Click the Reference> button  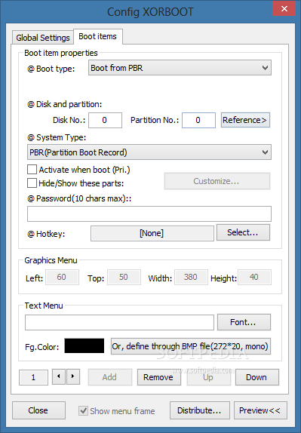tap(245, 120)
